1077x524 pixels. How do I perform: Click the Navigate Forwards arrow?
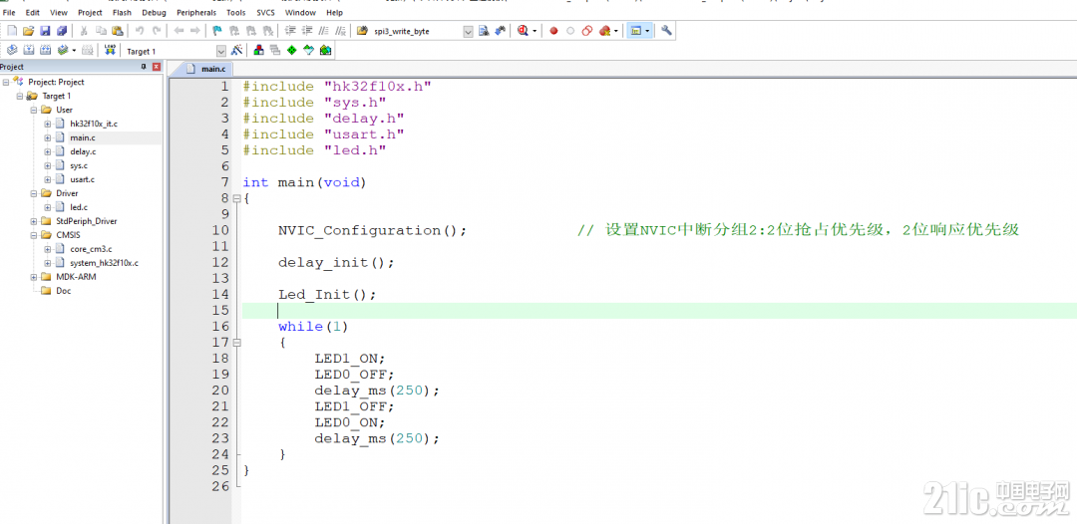coord(195,31)
